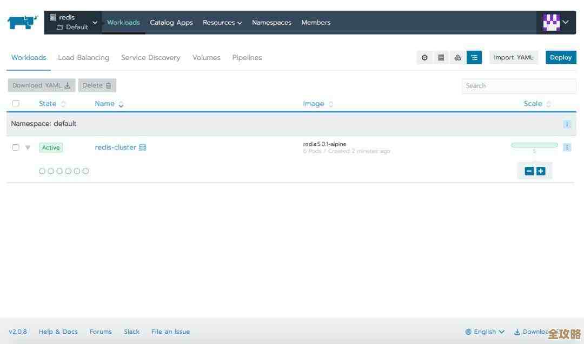Click the Rancher cow logo
The width and height of the screenshot is (584, 344).
pos(22,23)
